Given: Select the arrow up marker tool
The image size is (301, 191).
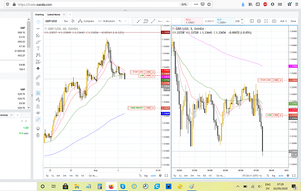Looking at the screenshot, I should (38, 69).
